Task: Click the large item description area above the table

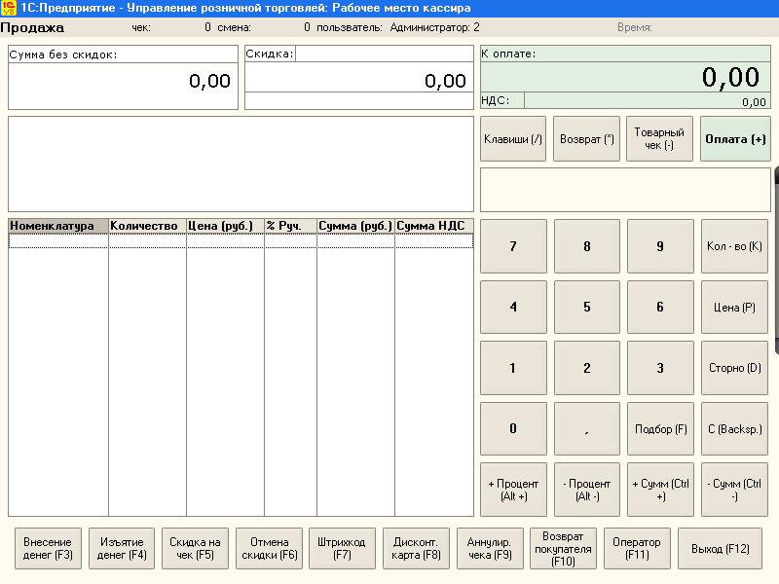Action: [x=241, y=164]
